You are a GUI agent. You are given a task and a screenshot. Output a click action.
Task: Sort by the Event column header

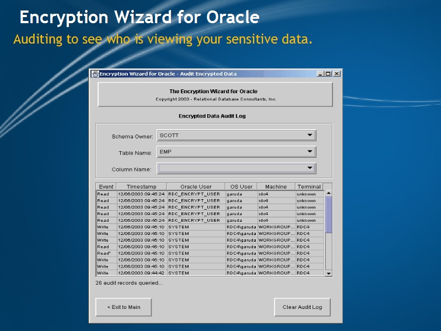(x=106, y=186)
